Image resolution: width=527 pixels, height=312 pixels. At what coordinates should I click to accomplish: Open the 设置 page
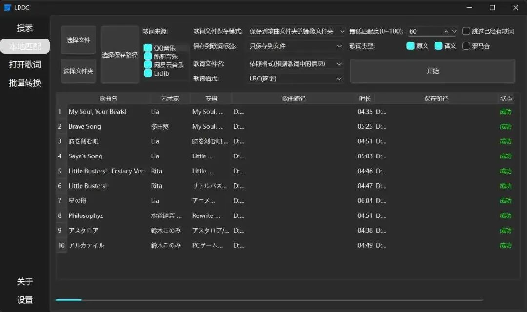point(25,300)
